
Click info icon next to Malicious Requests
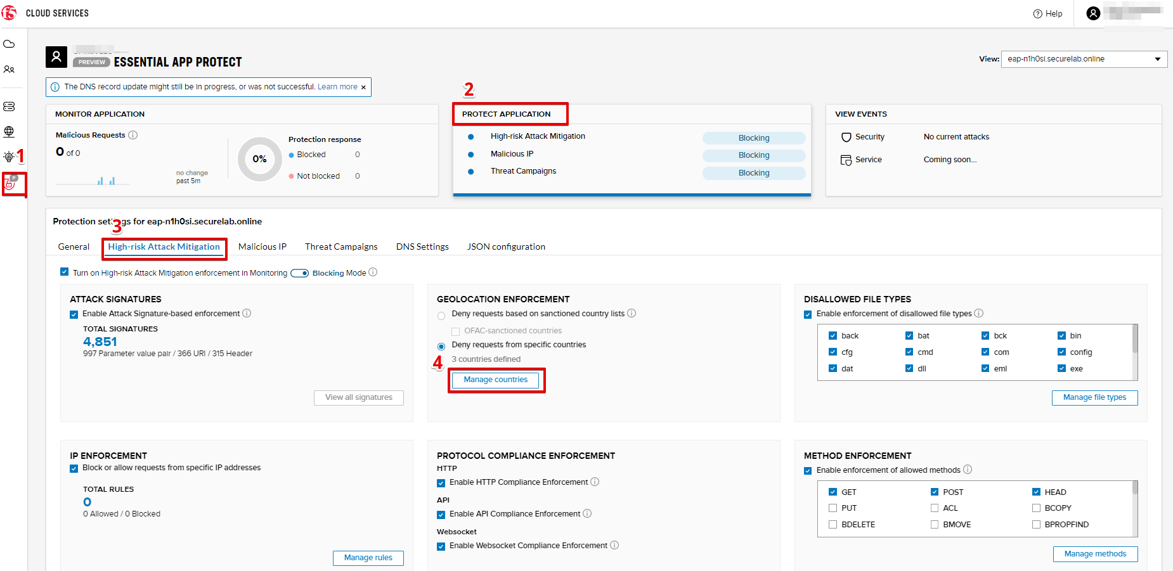[x=133, y=135]
